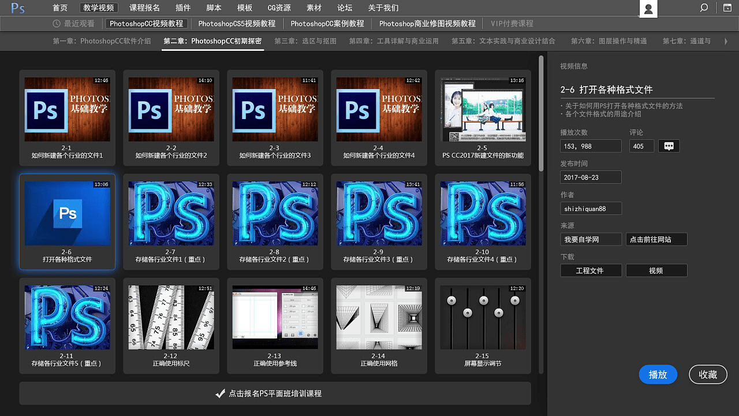Click the play count field 153,988
The image size is (739, 416).
591,146
